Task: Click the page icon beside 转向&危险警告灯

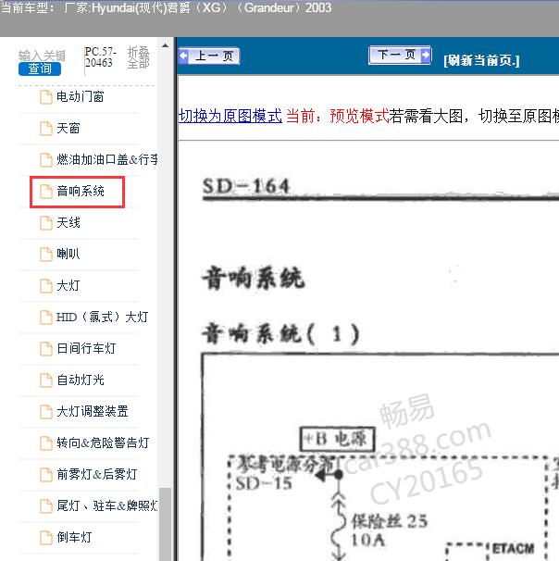Action: pos(45,443)
